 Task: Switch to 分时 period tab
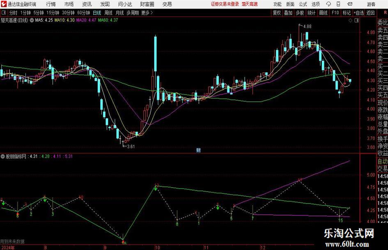(13, 13)
